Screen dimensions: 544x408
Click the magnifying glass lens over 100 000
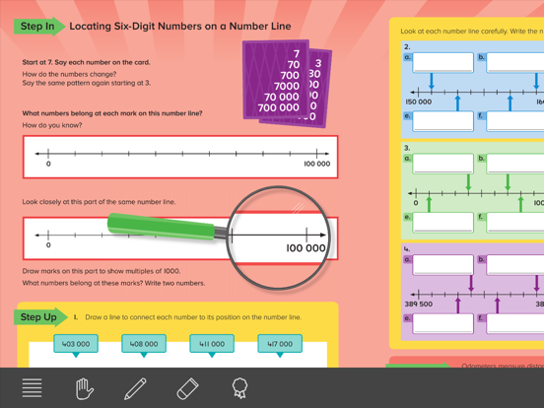(279, 238)
